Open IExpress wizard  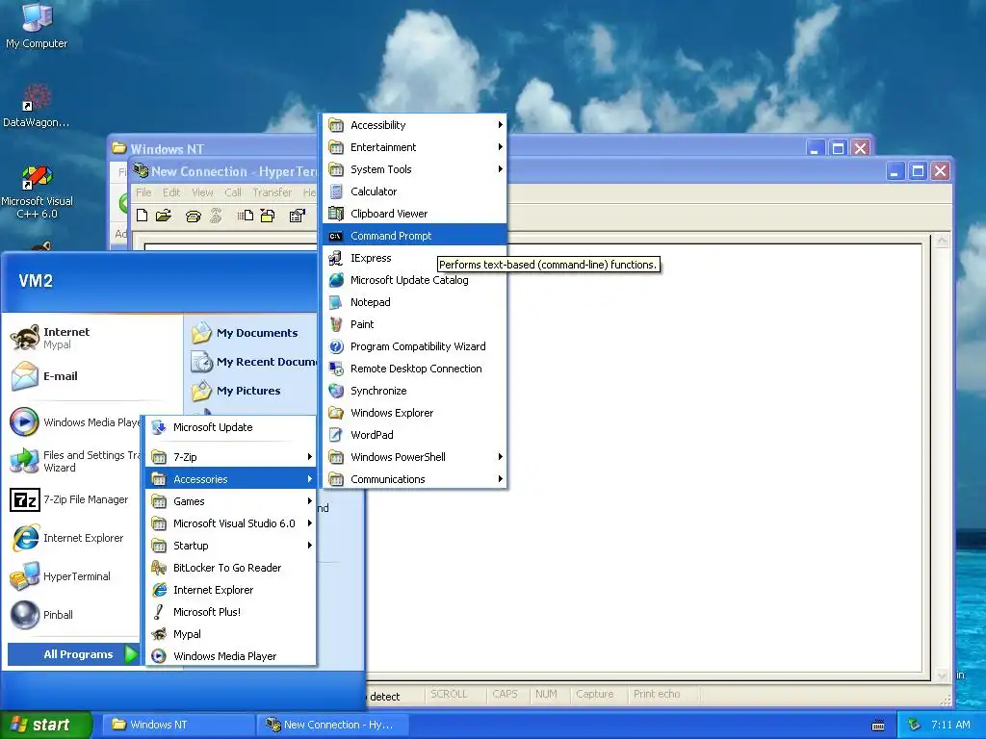[379, 258]
